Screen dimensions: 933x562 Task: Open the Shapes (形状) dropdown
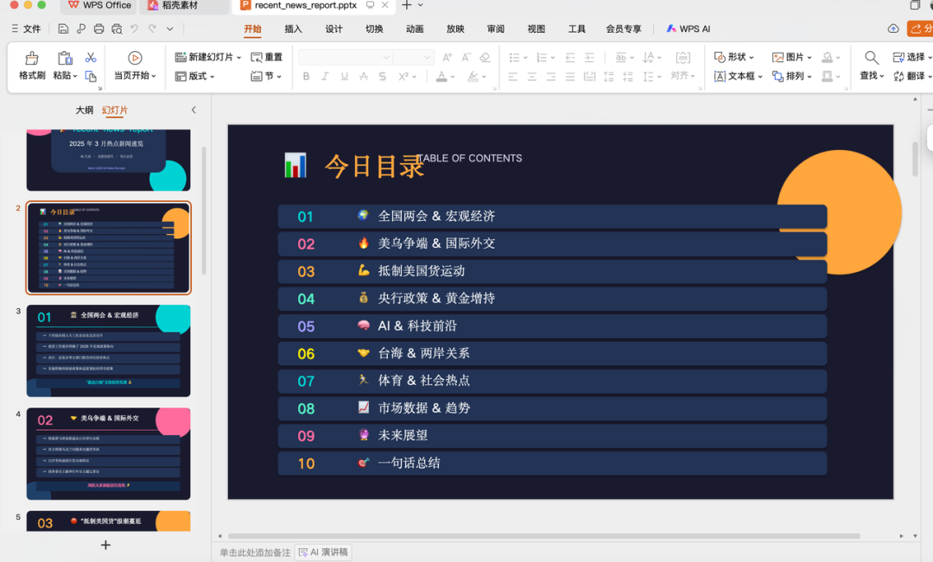[x=734, y=57]
